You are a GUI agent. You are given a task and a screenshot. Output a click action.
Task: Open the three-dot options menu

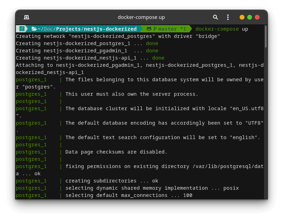(228, 17)
